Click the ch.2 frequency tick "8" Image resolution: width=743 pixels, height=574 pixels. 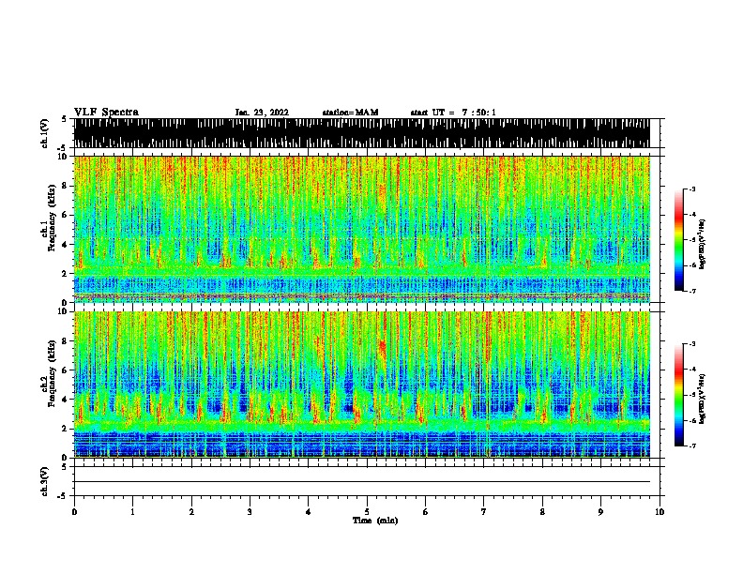(x=66, y=340)
